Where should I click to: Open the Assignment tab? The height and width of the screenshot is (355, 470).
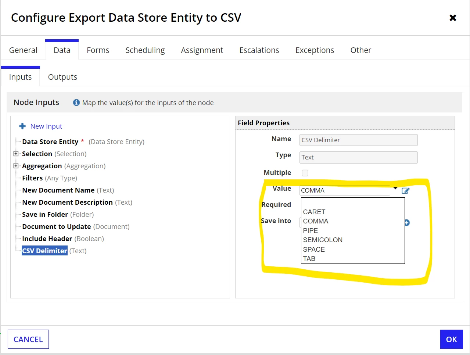pyautogui.click(x=202, y=50)
